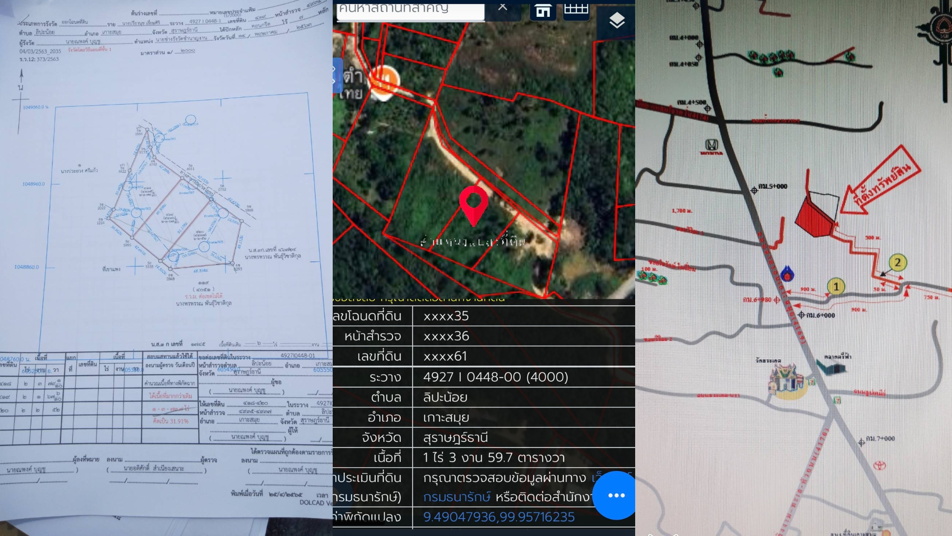
Task: Open the blue three-dots floating menu
Action: [615, 495]
